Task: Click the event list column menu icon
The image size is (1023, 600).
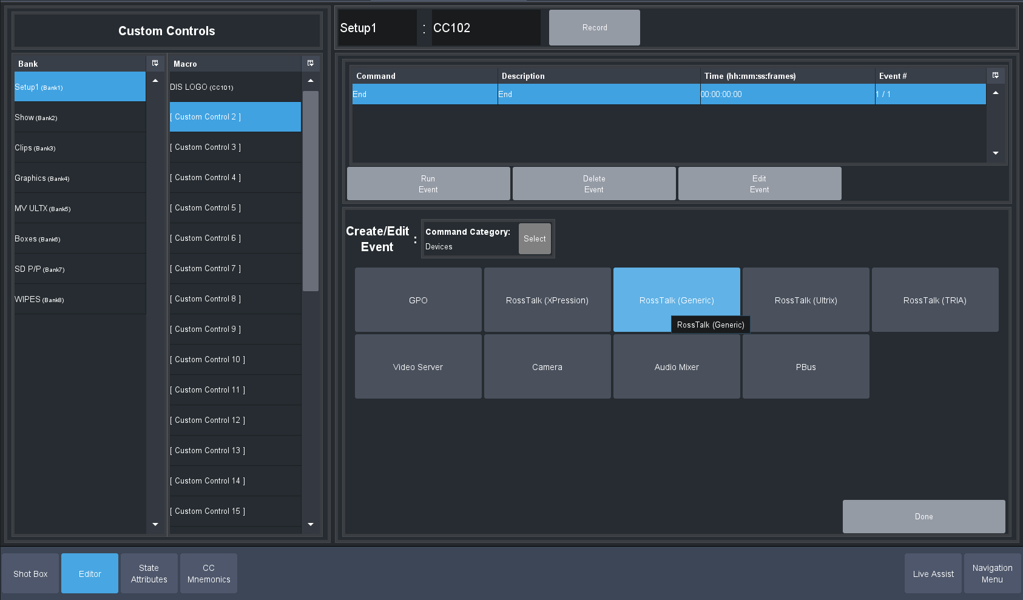Action: point(996,75)
